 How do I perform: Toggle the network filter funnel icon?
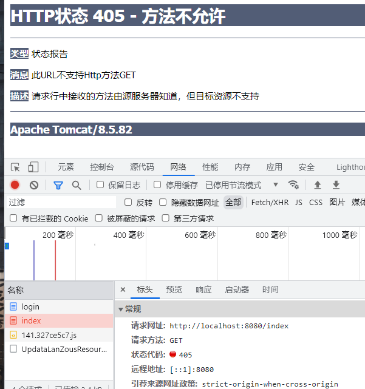coord(58,185)
